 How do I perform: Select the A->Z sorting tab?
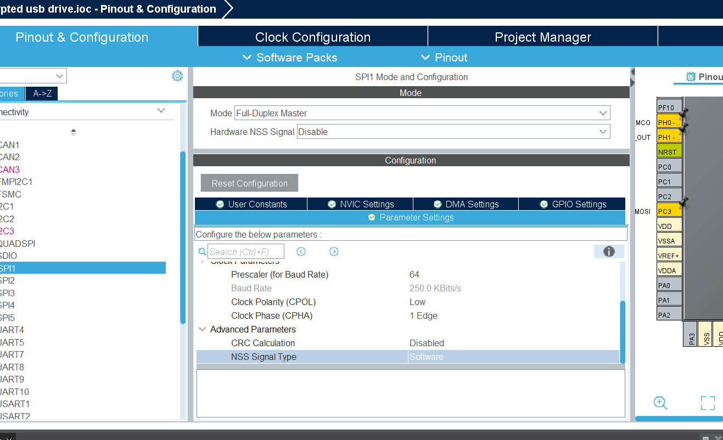click(42, 93)
